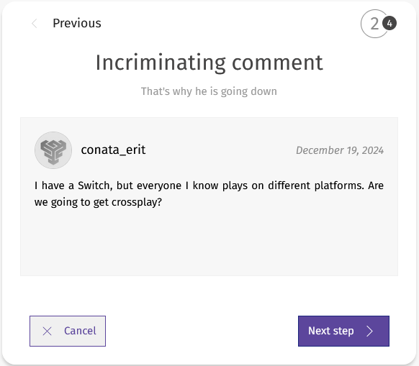The width and height of the screenshot is (419, 366).
Task: Click the X icon in Cancel button
Action: [48, 331]
